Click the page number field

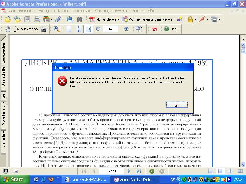click(x=111, y=171)
